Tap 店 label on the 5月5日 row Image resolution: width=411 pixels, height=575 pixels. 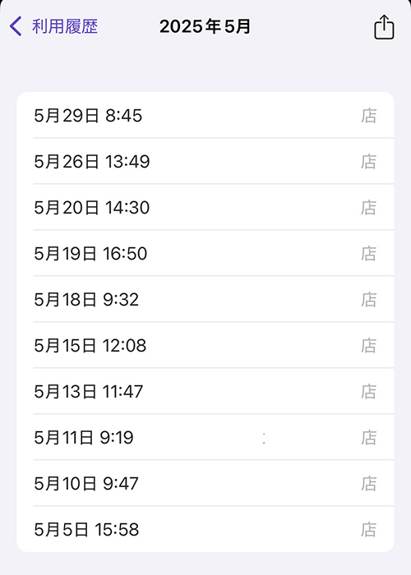pyautogui.click(x=369, y=530)
